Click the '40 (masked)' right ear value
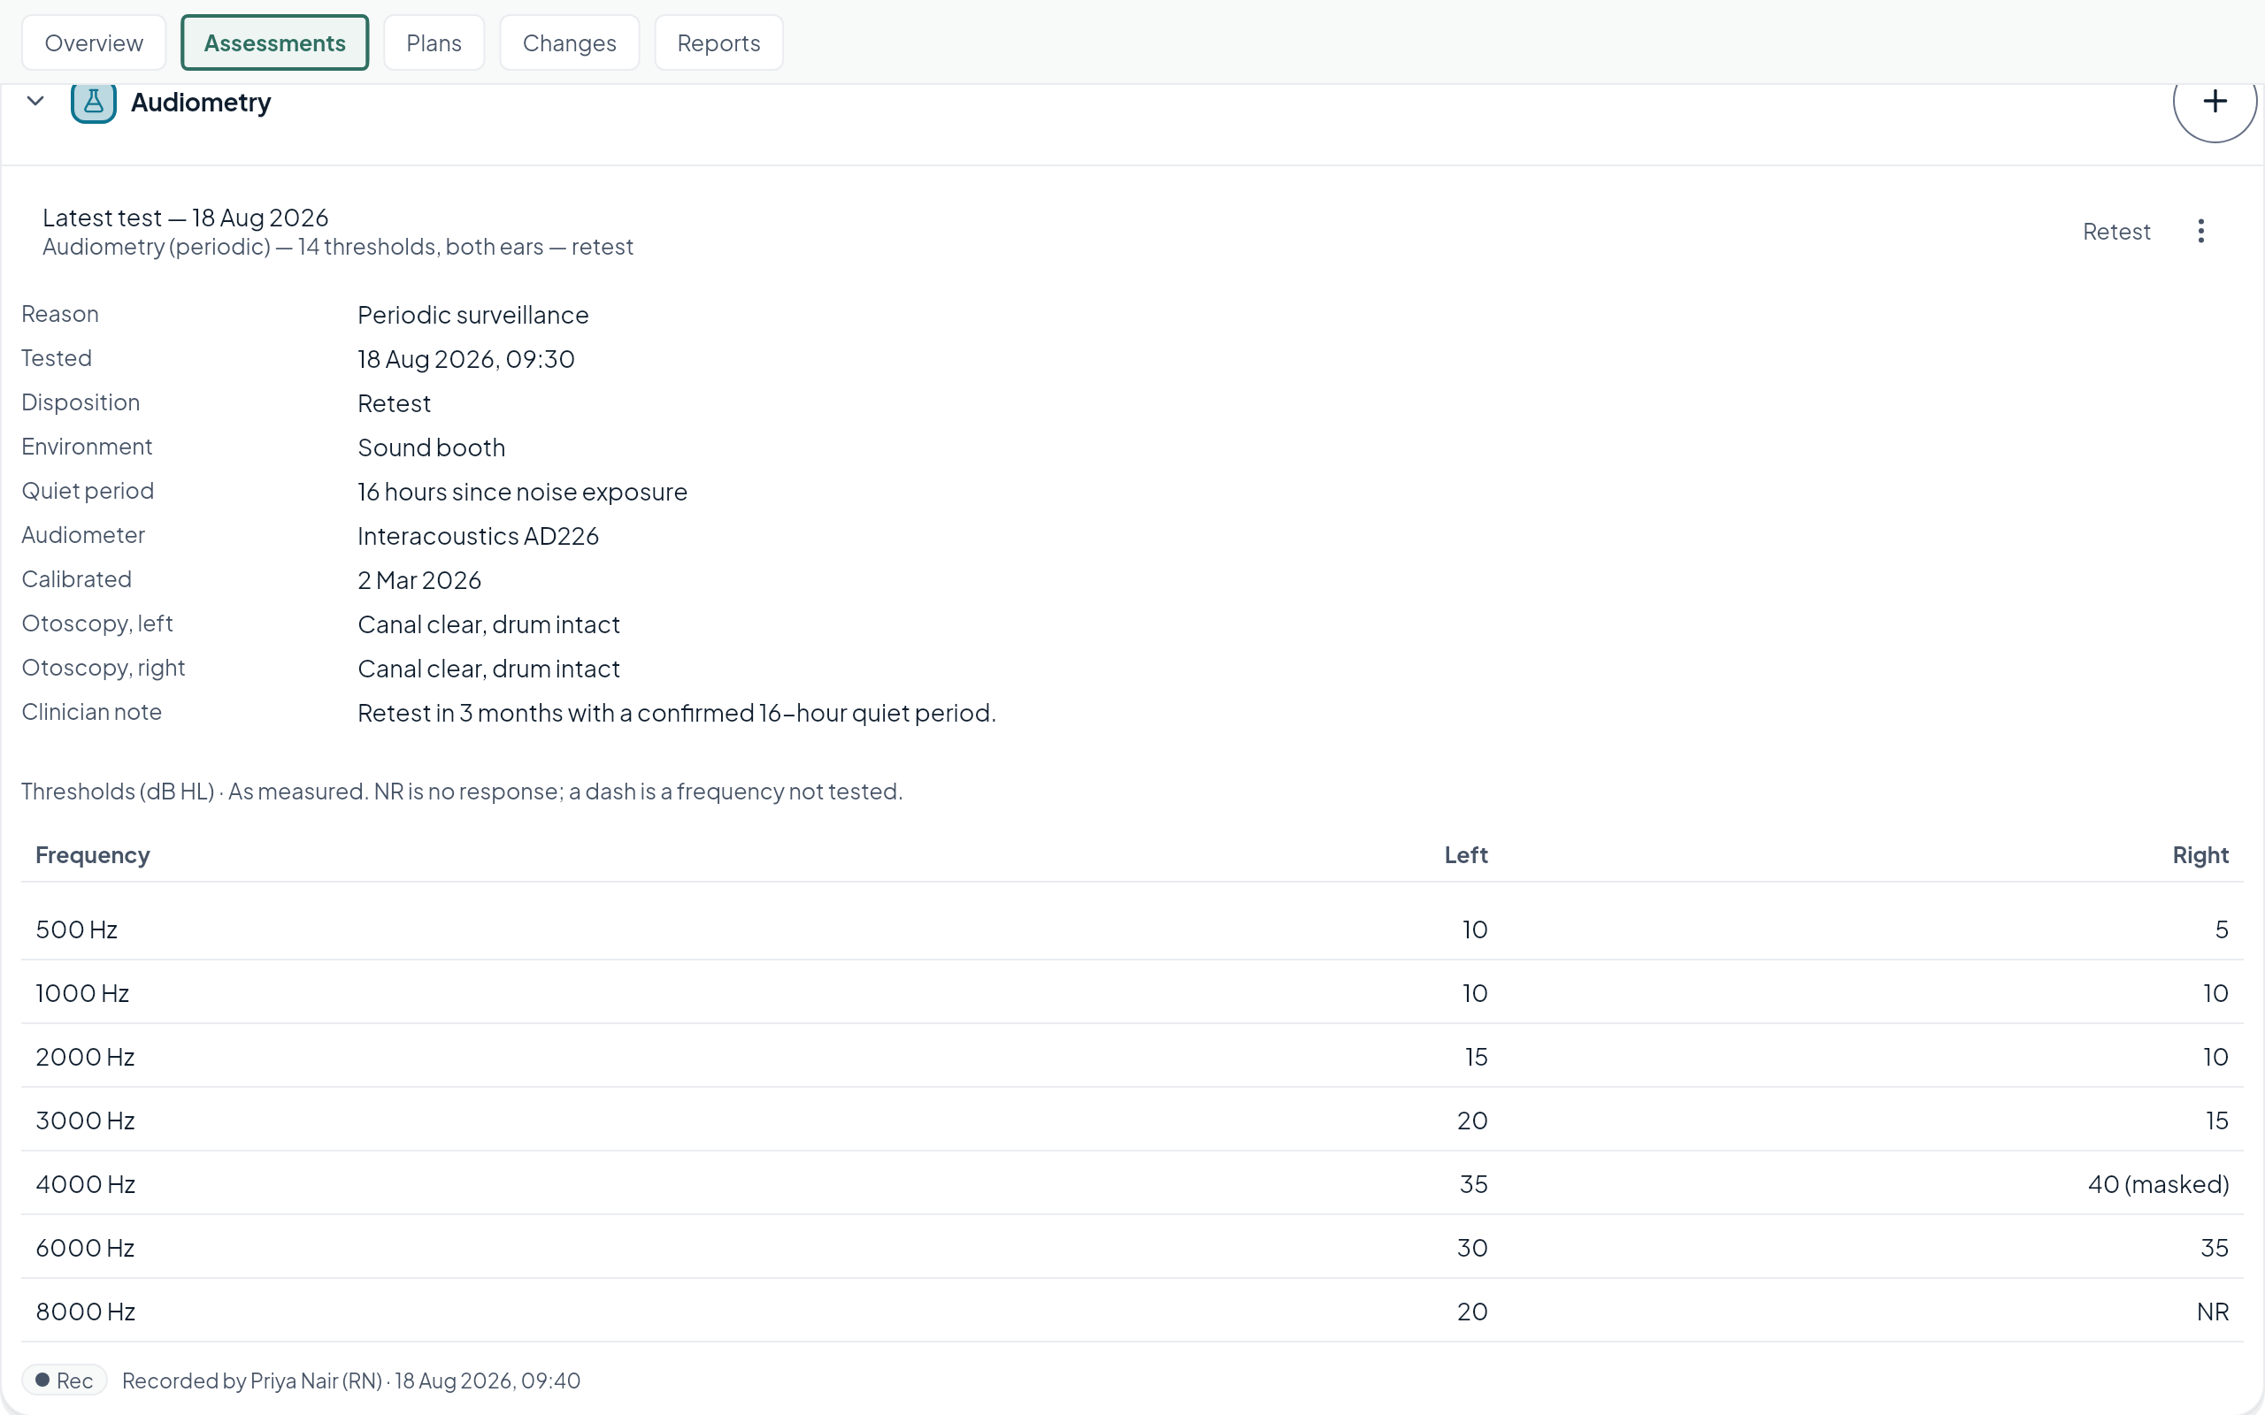This screenshot has height=1415, width=2265. click(x=2158, y=1184)
